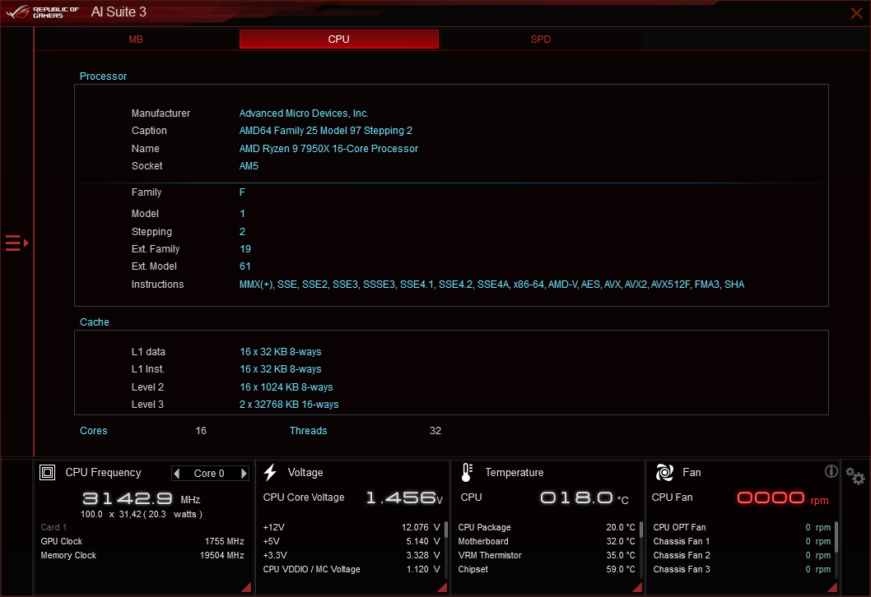The width and height of the screenshot is (871, 597).
Task: Select the CPU Frequency meter icon
Action: point(48,472)
